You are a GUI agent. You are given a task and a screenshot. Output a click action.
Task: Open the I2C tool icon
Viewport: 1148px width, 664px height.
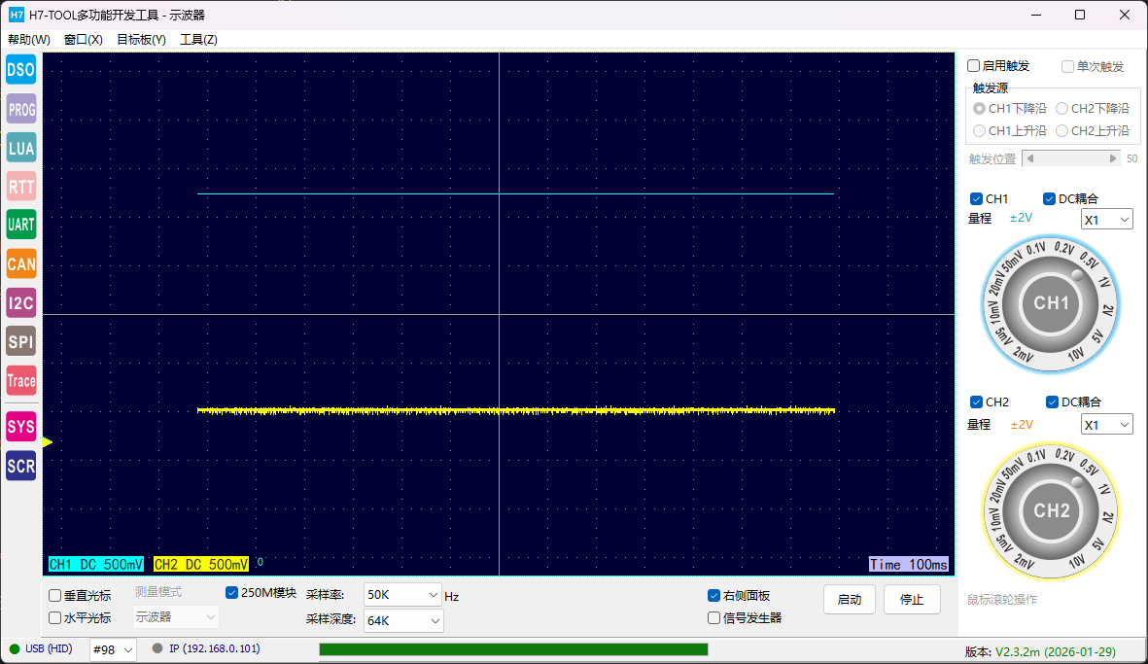pos(20,302)
